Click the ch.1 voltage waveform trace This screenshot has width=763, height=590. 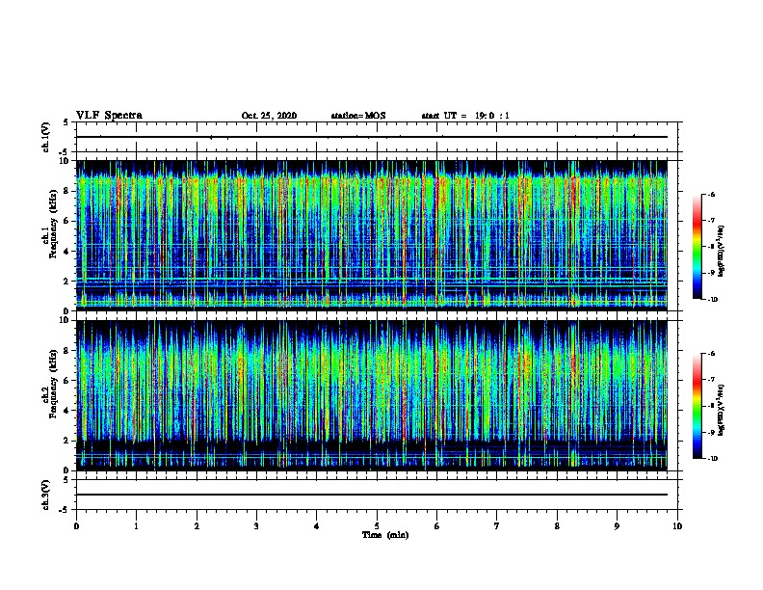pyautogui.click(x=372, y=137)
